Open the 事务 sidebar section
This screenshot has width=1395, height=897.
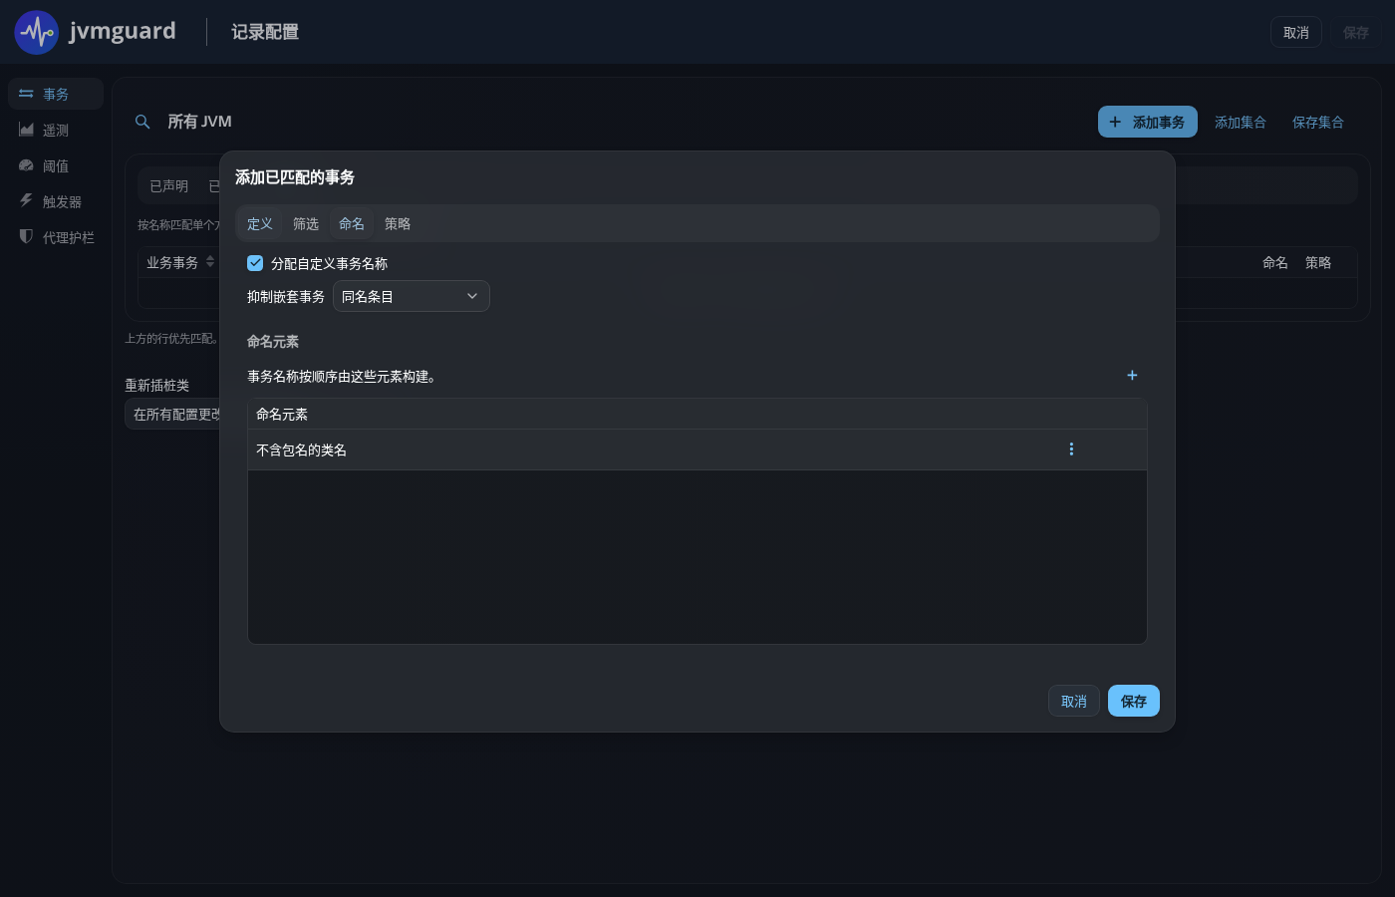point(56,94)
